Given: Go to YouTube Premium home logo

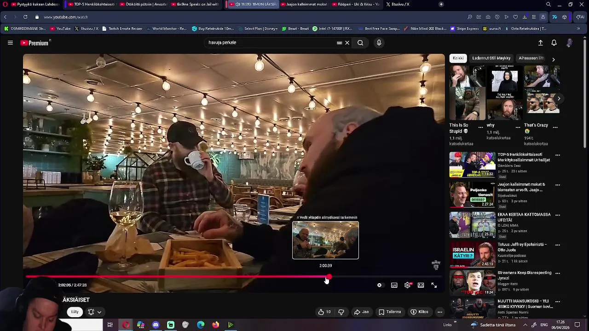Looking at the screenshot, I should point(35,43).
